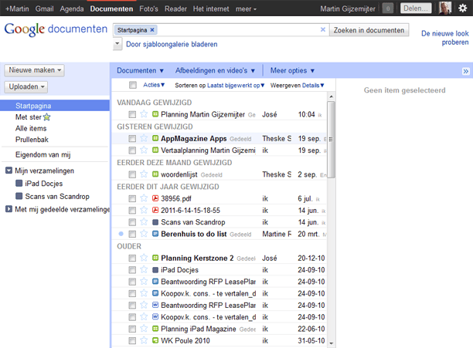The width and height of the screenshot is (473, 348).
Task: Click the PDF icon of 2011-6-14-15-18-55
Action: coord(155,210)
